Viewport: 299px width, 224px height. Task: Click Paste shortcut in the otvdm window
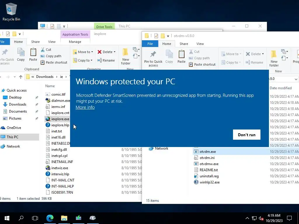[202, 64]
